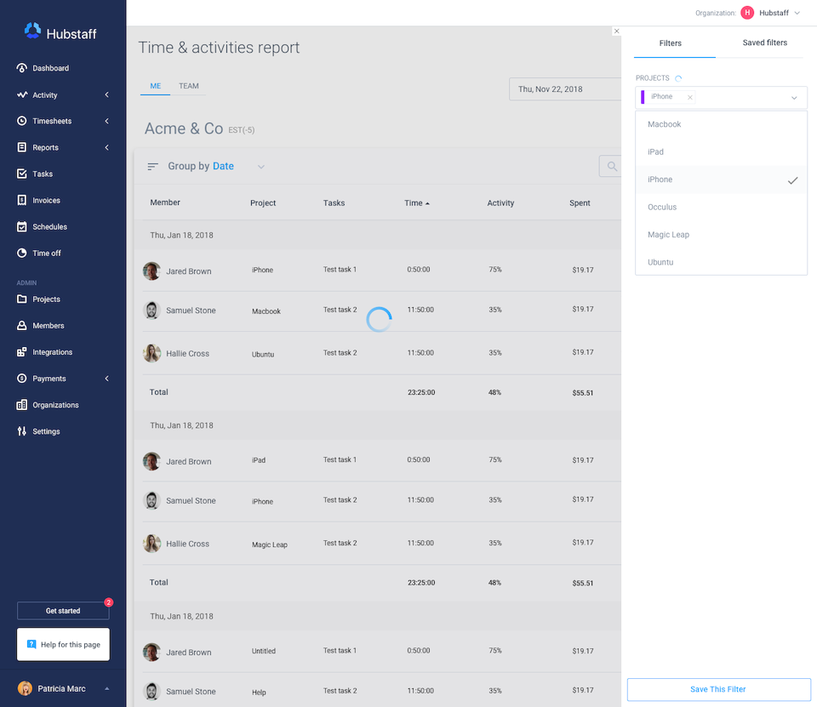
Task: Expand the Payments submenu chevron
Action: tap(107, 379)
